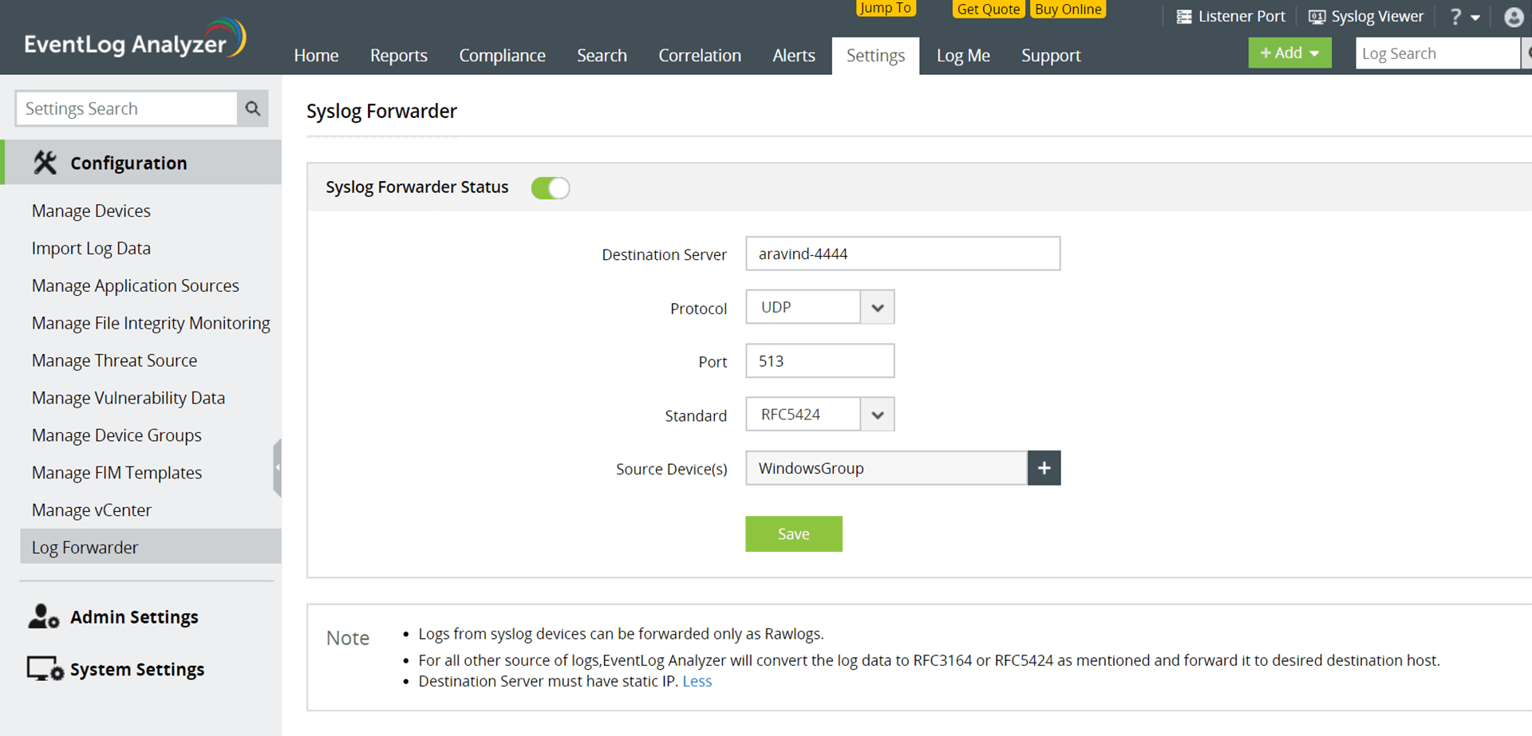
Task: Click the Configuration wrench icon
Action: [x=45, y=162]
